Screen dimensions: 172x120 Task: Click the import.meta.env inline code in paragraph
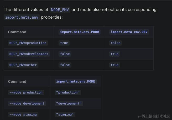[22, 17]
